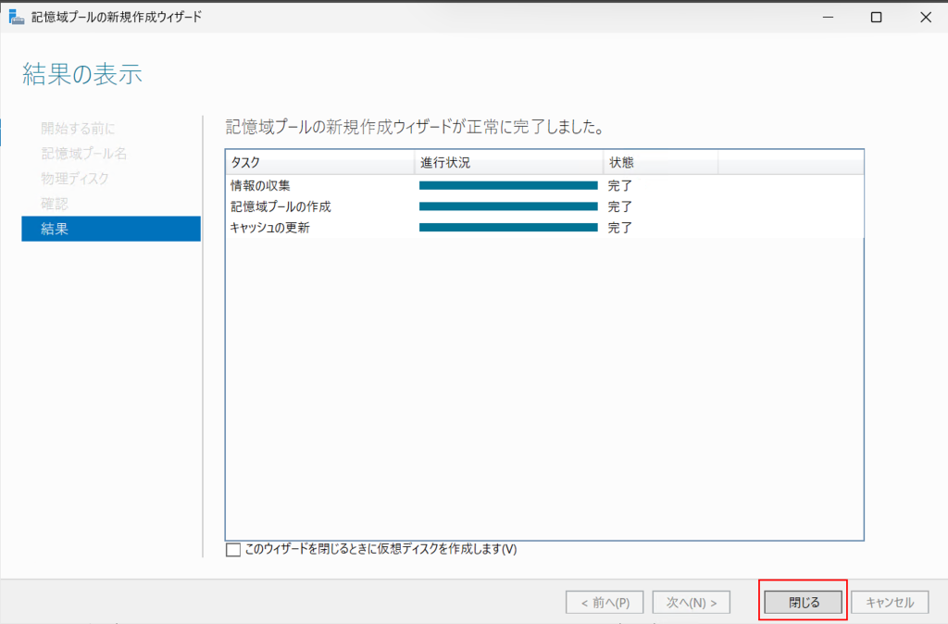Click the 完了 status of キャッシュの更新

[x=619, y=228]
